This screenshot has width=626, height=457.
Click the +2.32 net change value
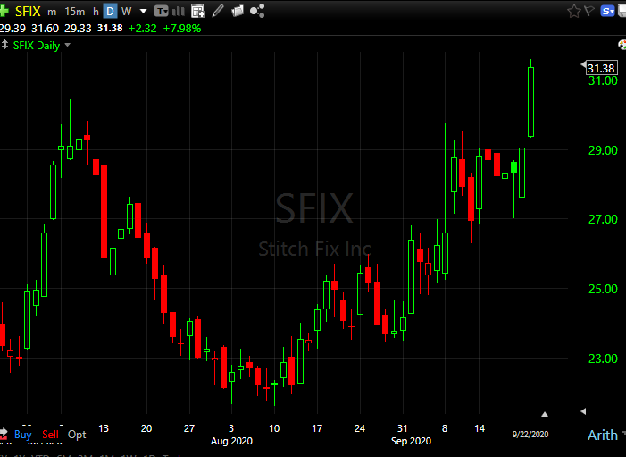(143, 29)
